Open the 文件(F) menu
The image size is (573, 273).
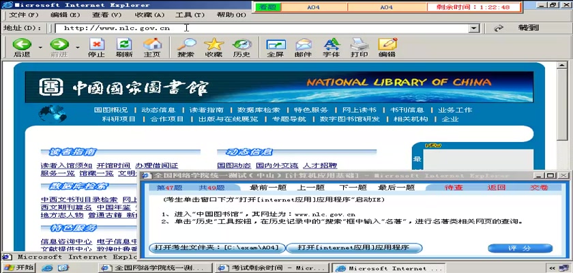point(23,14)
